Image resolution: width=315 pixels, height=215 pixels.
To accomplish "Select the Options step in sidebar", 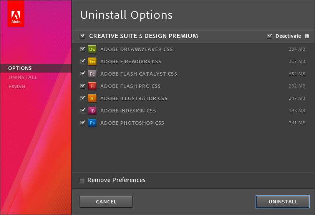I will click(20, 68).
